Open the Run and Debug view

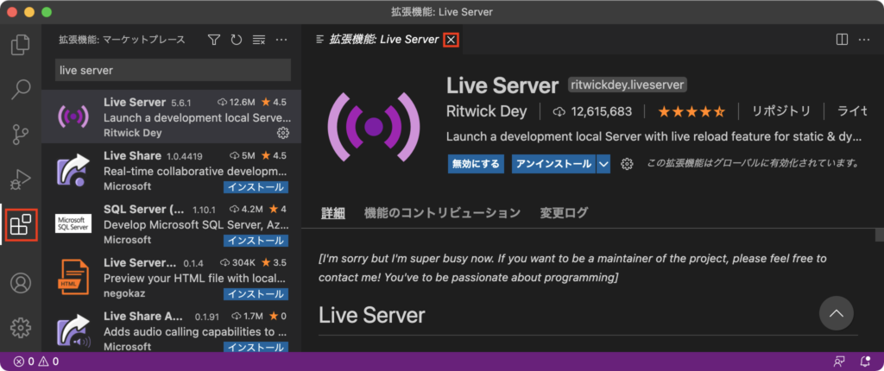pos(21,179)
